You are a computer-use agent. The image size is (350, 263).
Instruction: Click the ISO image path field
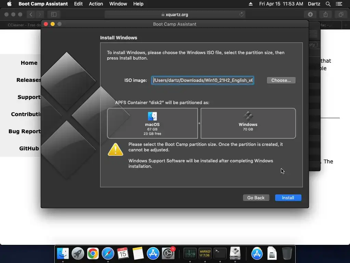(x=203, y=80)
